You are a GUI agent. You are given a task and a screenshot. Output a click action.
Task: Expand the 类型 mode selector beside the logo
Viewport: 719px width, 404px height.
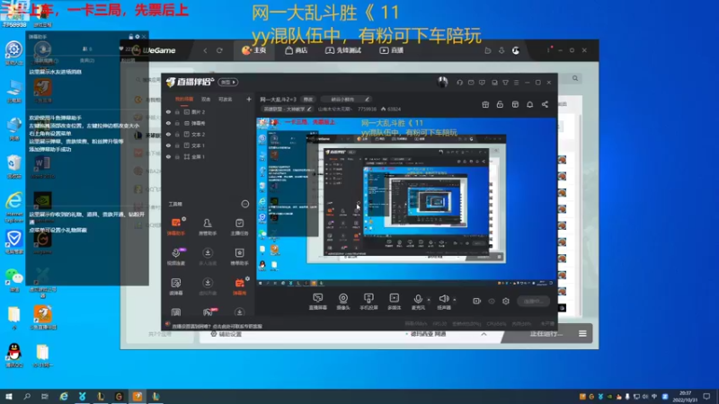(x=228, y=83)
